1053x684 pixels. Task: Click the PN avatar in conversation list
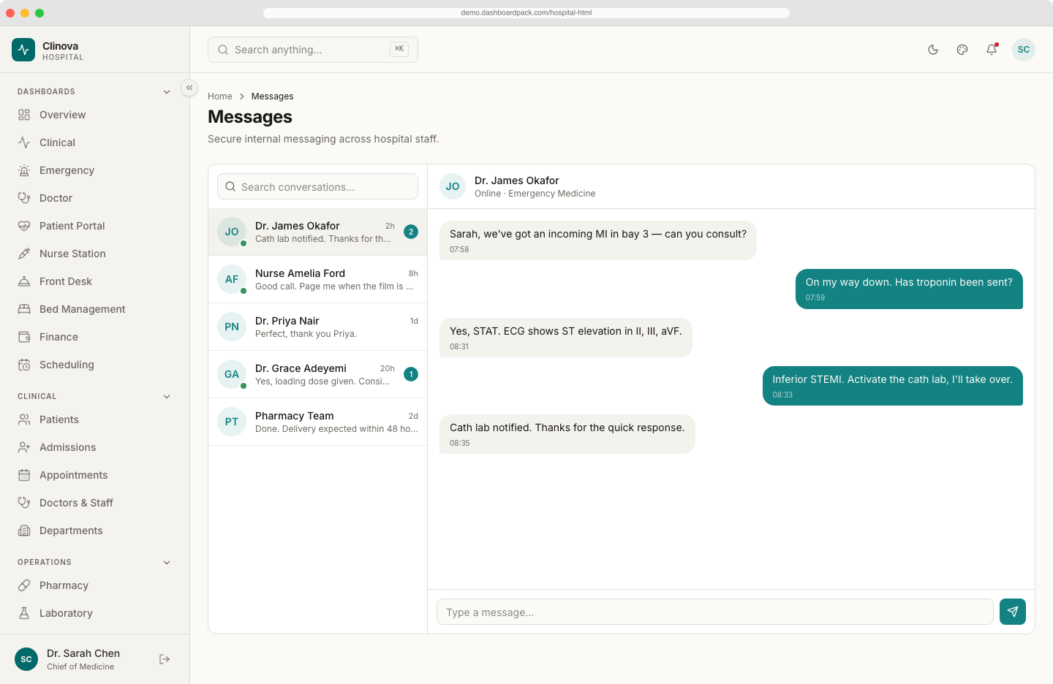232,327
